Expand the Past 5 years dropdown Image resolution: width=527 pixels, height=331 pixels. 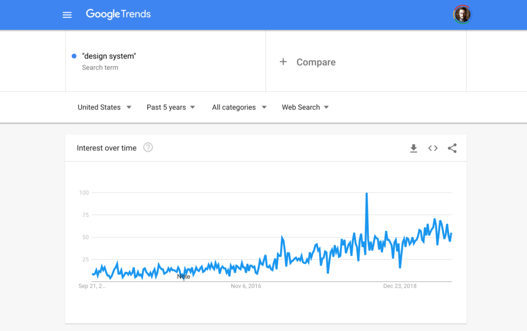click(x=171, y=107)
